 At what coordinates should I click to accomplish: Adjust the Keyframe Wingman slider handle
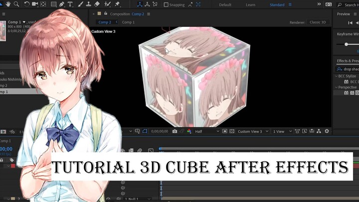pos(347,44)
